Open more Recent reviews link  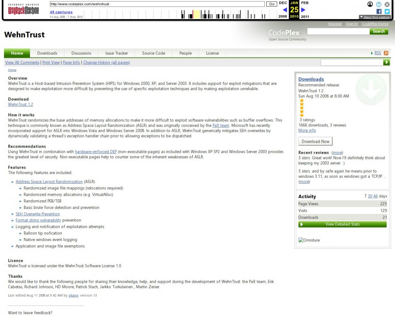(337, 152)
